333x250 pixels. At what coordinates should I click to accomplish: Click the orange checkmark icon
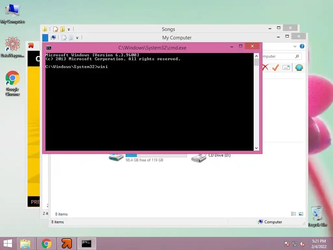(x=276, y=67)
